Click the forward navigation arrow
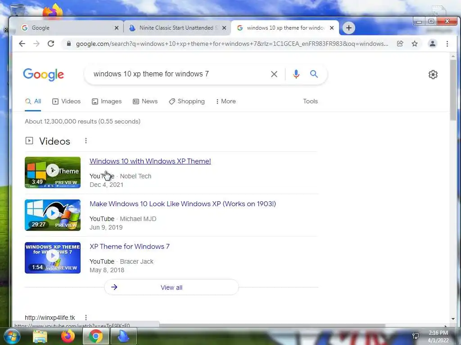 (36, 44)
